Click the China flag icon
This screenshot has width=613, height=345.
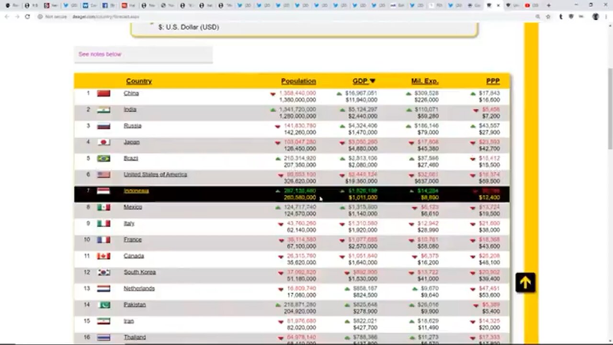click(x=103, y=93)
